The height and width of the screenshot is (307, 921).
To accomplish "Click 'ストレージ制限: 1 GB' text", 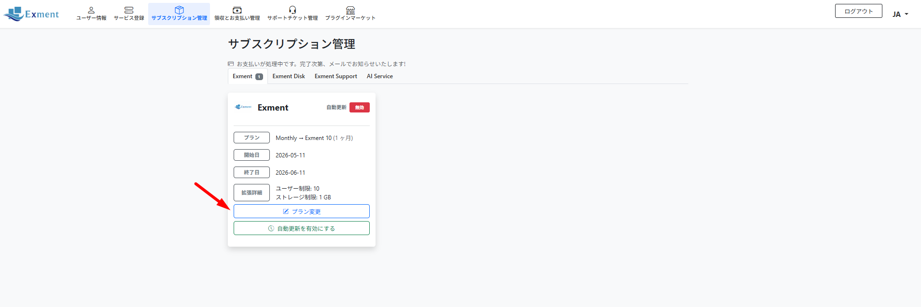I will (x=303, y=197).
